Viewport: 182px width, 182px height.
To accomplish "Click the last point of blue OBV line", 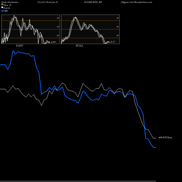I will click(x=156, y=147).
